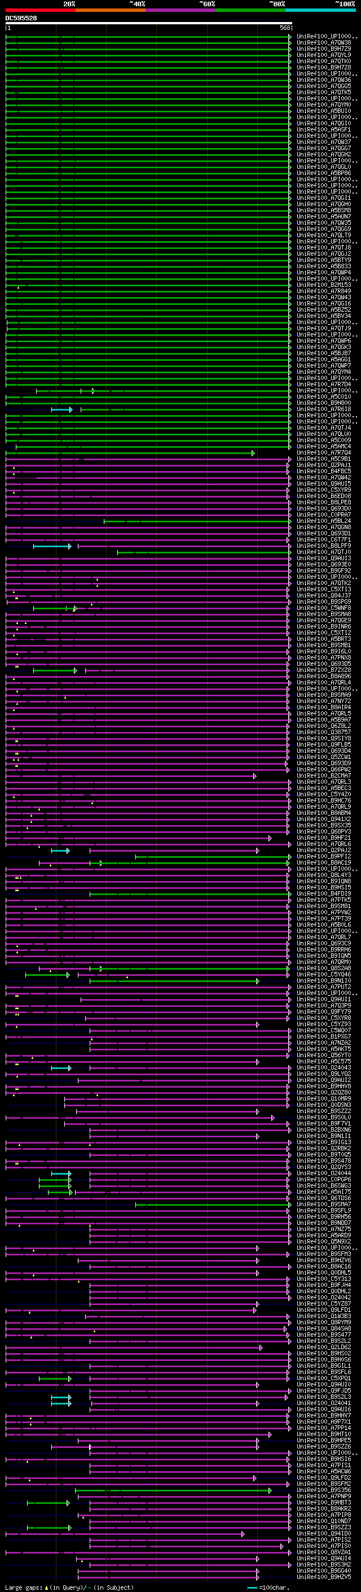361x1592 pixels.
Task: Select hit label UniRef100_A7QGG5
Action: [324, 86]
